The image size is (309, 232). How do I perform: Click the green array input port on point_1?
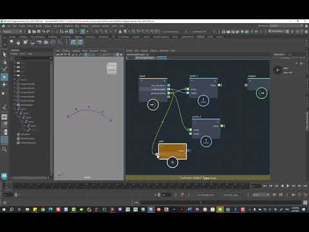(187, 89)
